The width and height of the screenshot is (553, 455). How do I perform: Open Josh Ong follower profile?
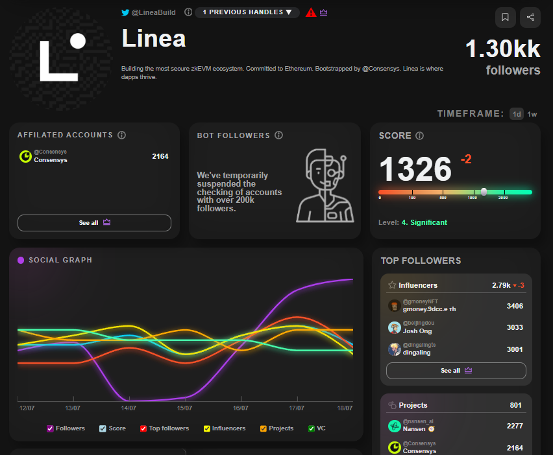click(456, 327)
